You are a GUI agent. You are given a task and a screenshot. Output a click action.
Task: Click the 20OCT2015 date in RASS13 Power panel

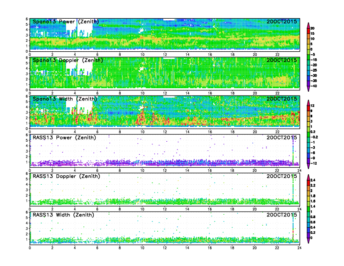282,138
